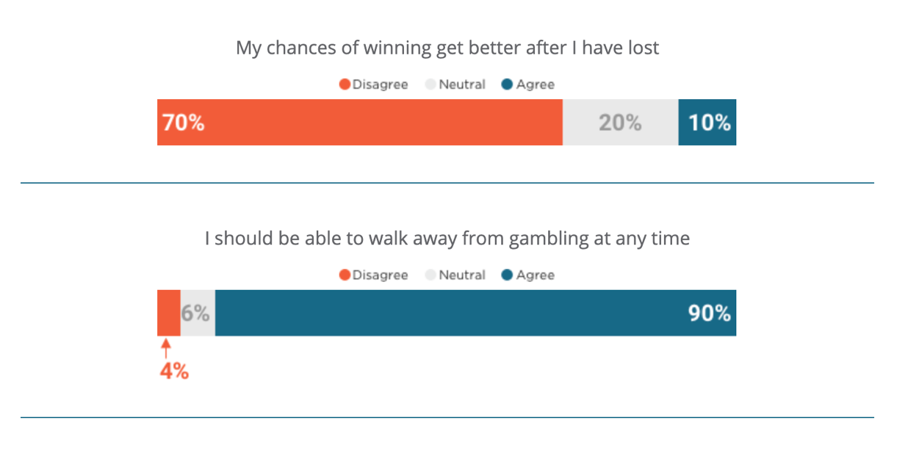This screenshot has height=470, width=908.
Task: Toggle Disagree legend in first chart
Action: tap(373, 84)
